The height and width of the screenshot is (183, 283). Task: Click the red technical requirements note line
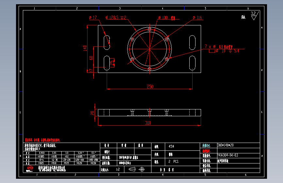coord(42,140)
